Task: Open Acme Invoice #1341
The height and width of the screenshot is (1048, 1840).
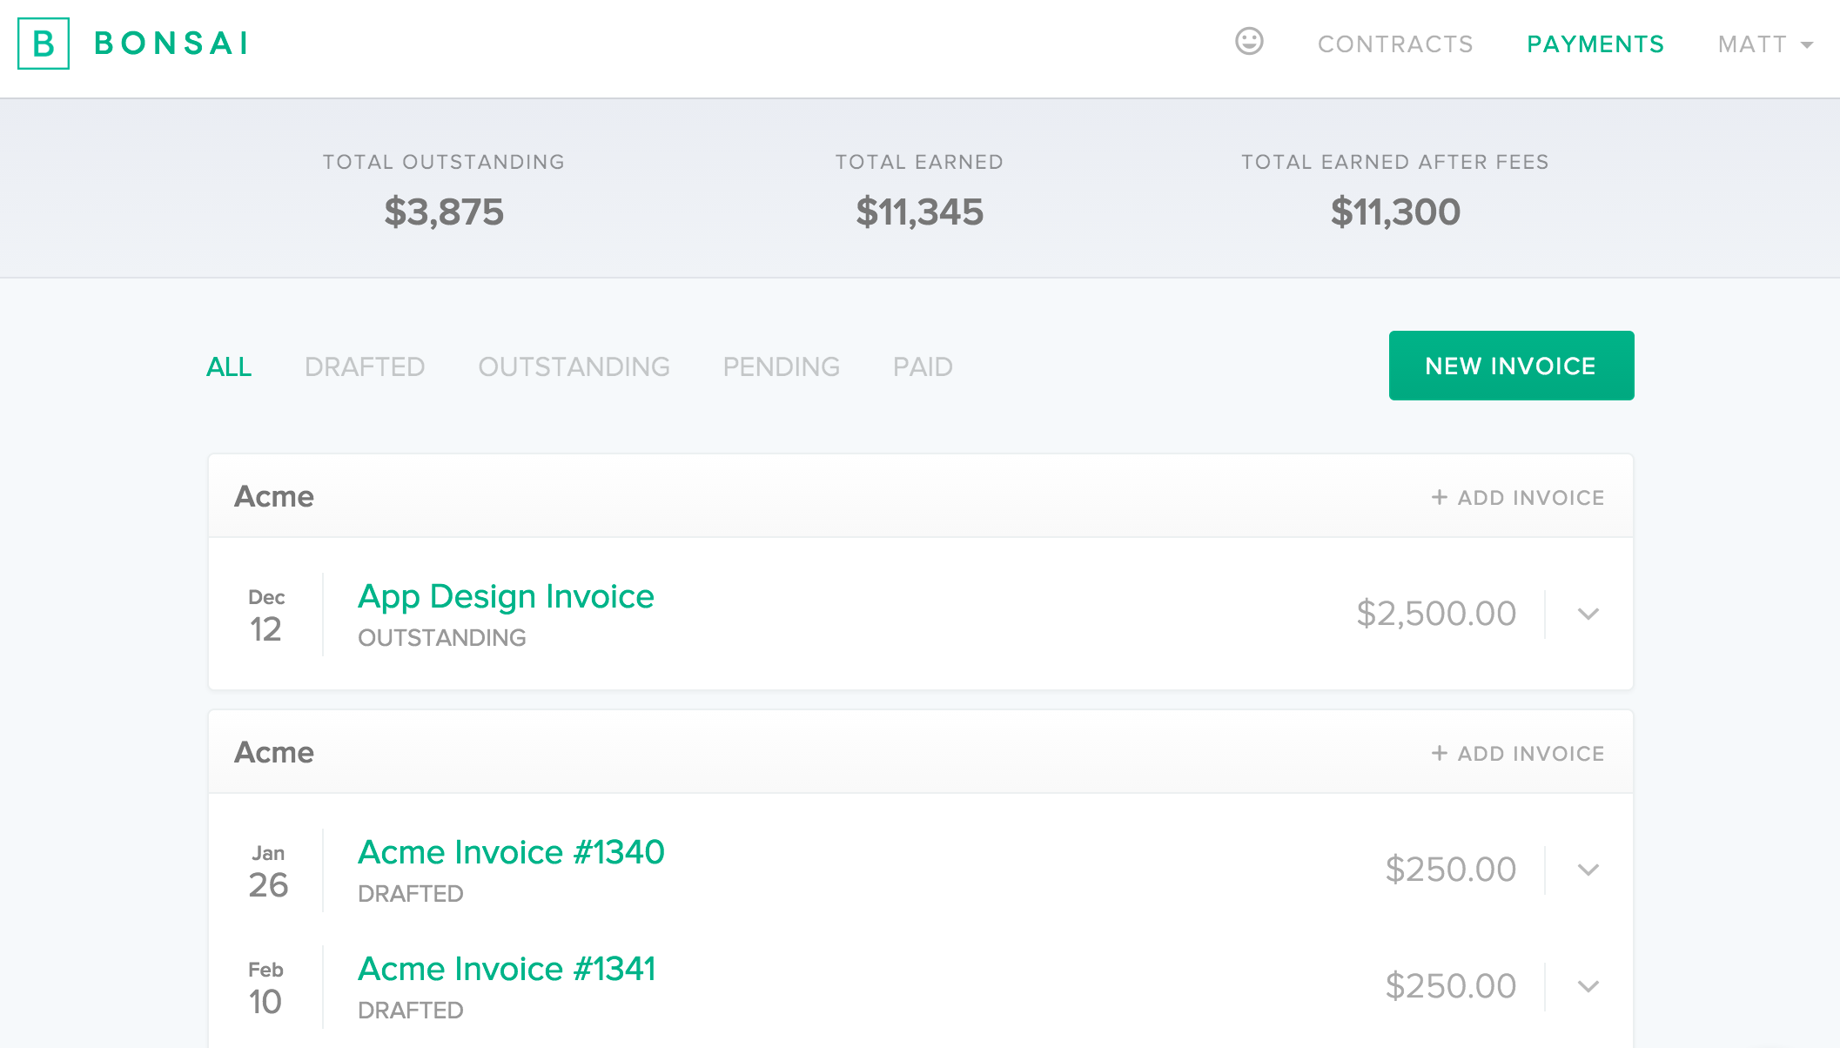Action: 507,970
